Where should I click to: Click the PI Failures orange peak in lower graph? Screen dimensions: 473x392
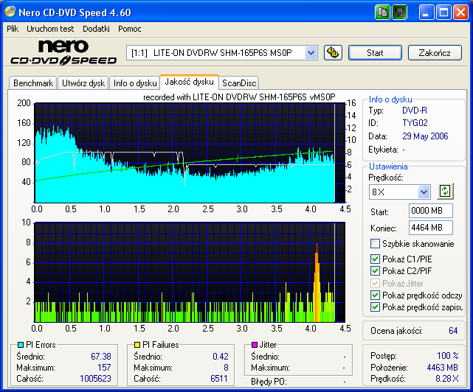317,281
